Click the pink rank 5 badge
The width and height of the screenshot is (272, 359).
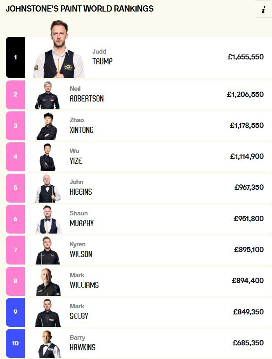(15, 188)
